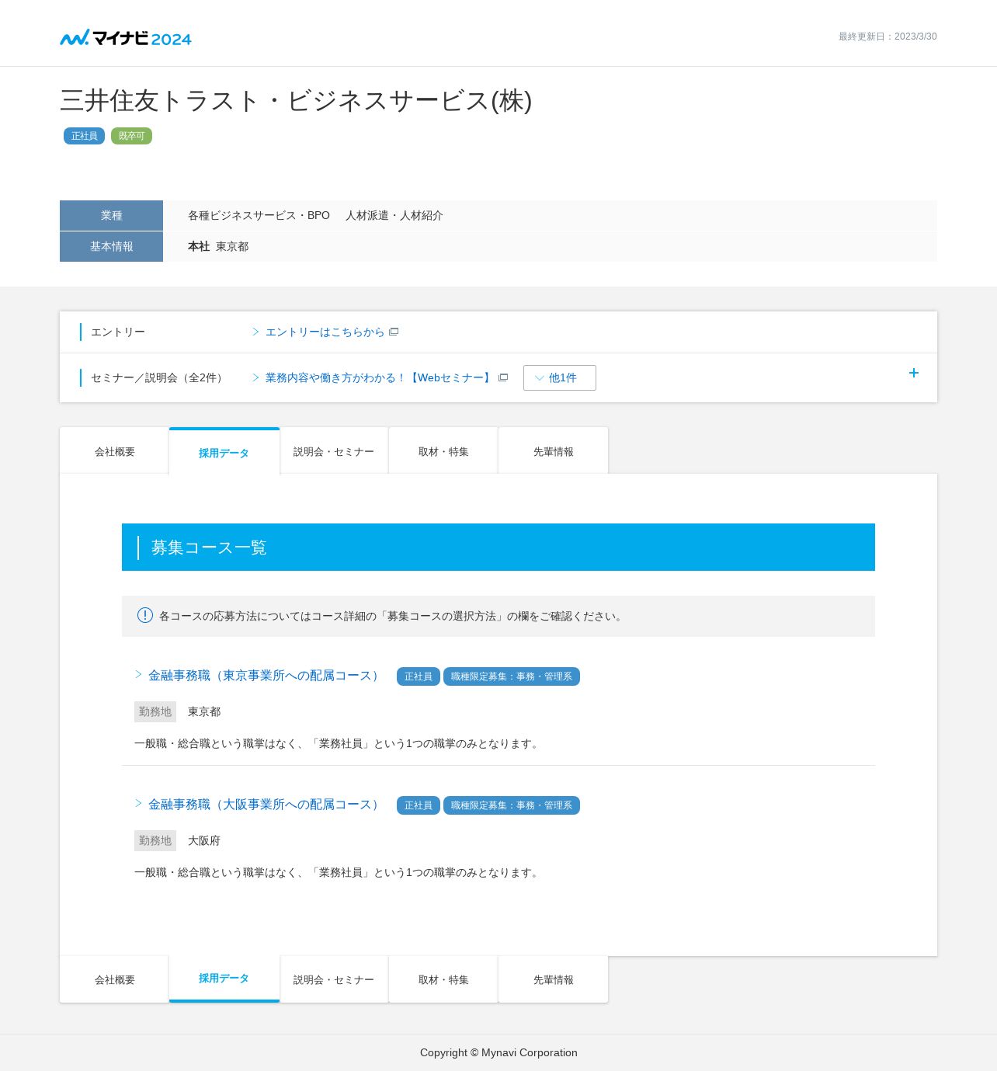Click the 最終更新日：2023/3/30 text

coord(888,37)
